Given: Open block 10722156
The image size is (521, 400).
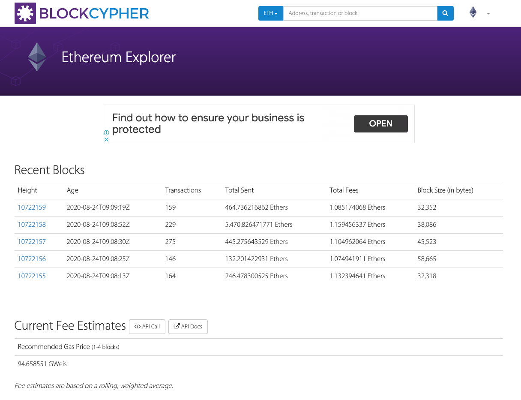Looking at the screenshot, I should (32, 259).
